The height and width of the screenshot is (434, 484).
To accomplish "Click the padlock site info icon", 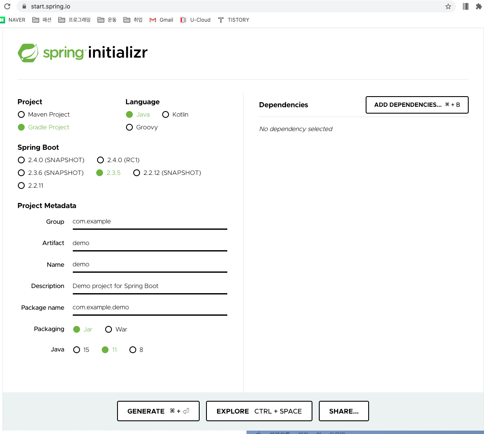I will click(x=24, y=6).
